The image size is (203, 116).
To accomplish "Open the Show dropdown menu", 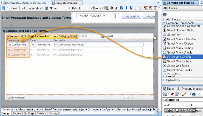I will (14, 8).
